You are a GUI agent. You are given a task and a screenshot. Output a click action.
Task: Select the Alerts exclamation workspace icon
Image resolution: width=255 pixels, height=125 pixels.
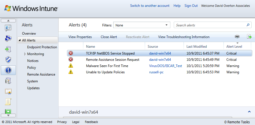[8, 70]
